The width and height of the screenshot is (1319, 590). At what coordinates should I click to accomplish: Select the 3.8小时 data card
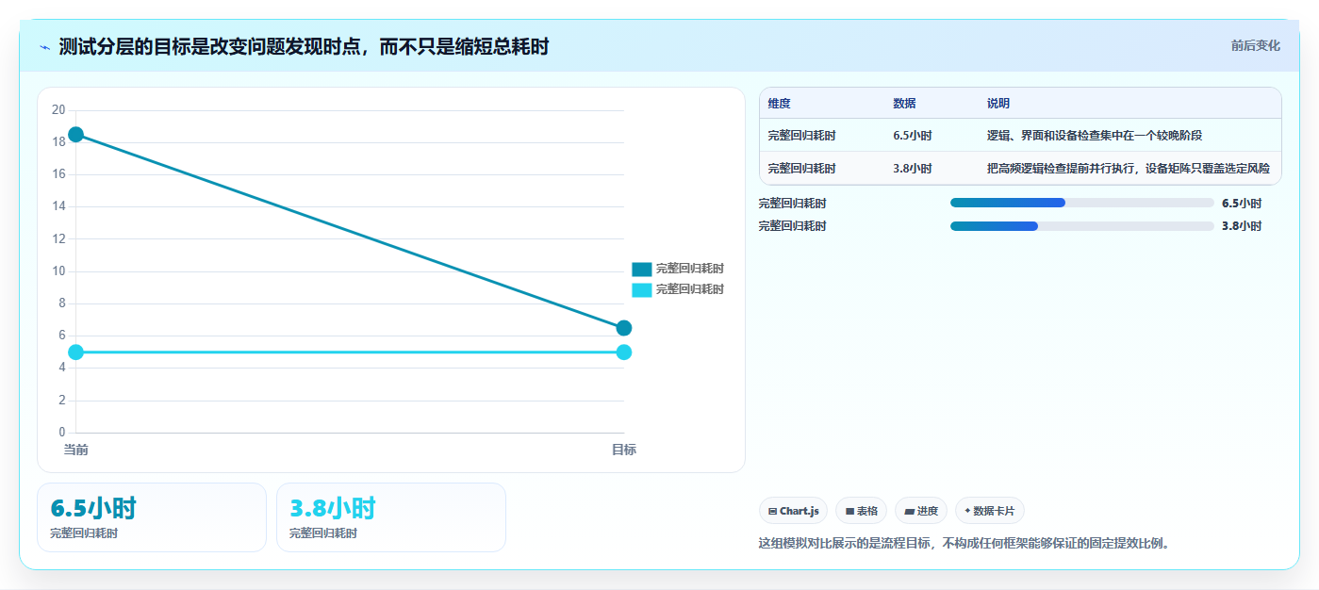point(391,517)
